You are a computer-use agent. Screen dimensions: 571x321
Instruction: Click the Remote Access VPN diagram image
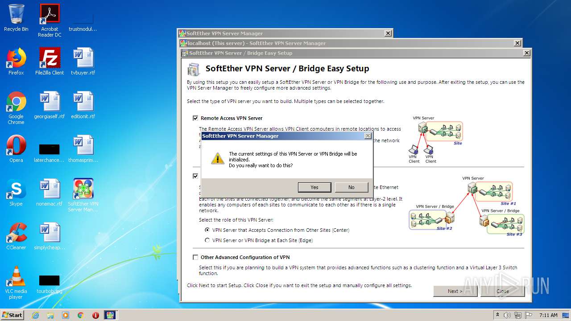click(435, 140)
